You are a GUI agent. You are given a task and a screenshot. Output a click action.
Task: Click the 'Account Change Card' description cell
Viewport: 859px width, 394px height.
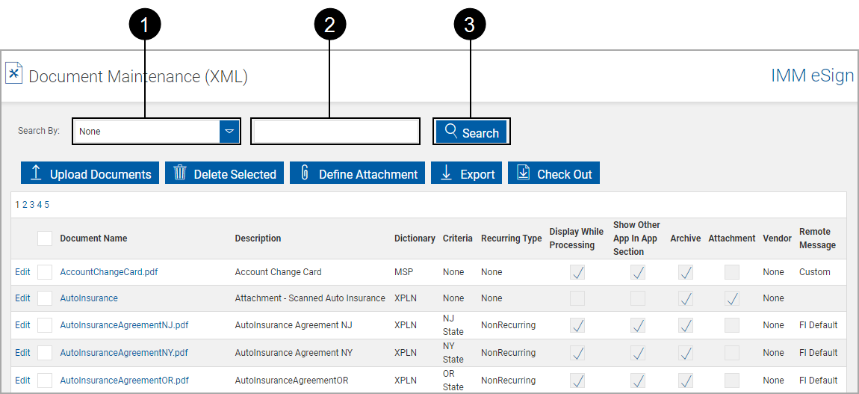(278, 272)
